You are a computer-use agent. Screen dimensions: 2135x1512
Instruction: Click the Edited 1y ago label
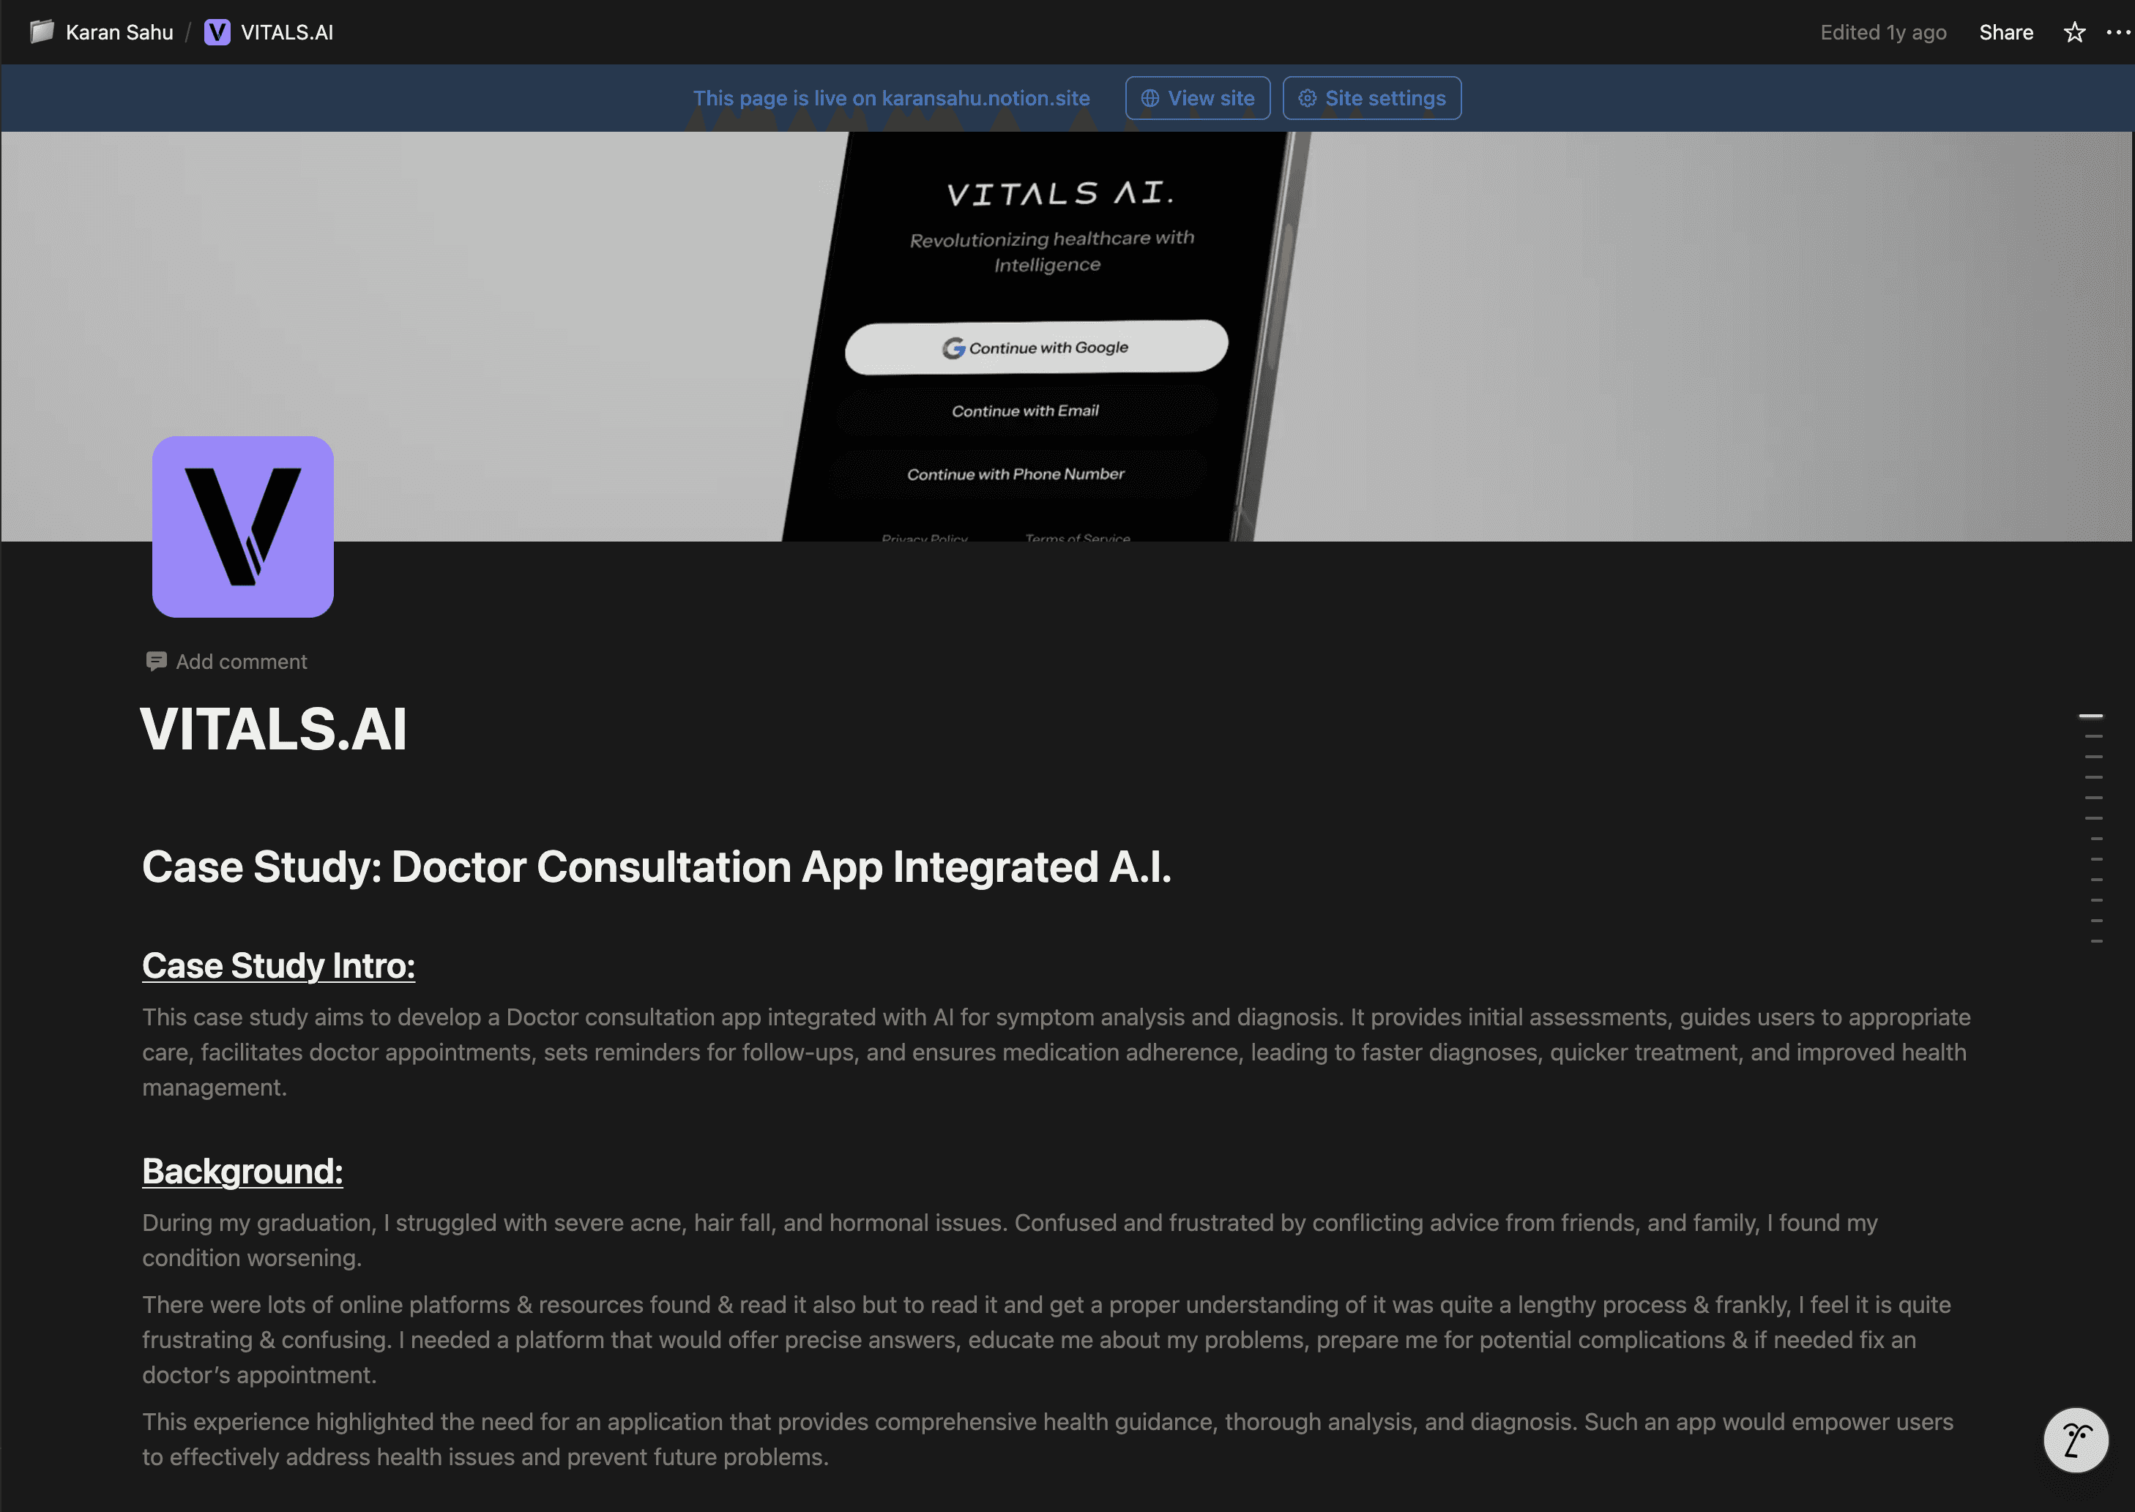tap(1882, 33)
